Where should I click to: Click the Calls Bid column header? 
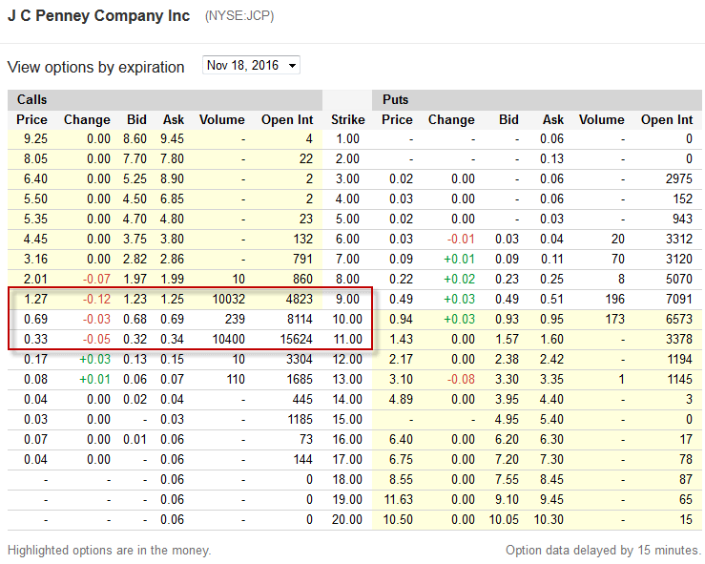(x=136, y=119)
